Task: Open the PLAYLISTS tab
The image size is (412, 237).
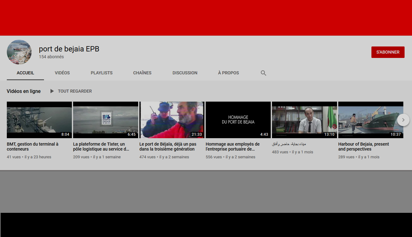Action: click(102, 73)
